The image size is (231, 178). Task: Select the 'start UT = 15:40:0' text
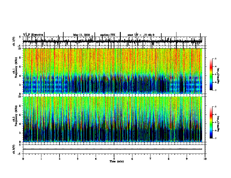tap(141, 35)
